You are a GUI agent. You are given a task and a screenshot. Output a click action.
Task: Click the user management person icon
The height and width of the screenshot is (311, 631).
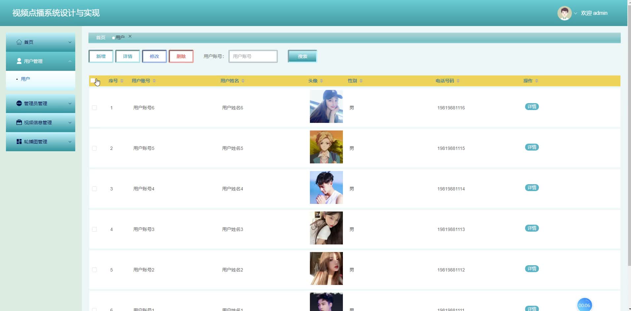[19, 61]
